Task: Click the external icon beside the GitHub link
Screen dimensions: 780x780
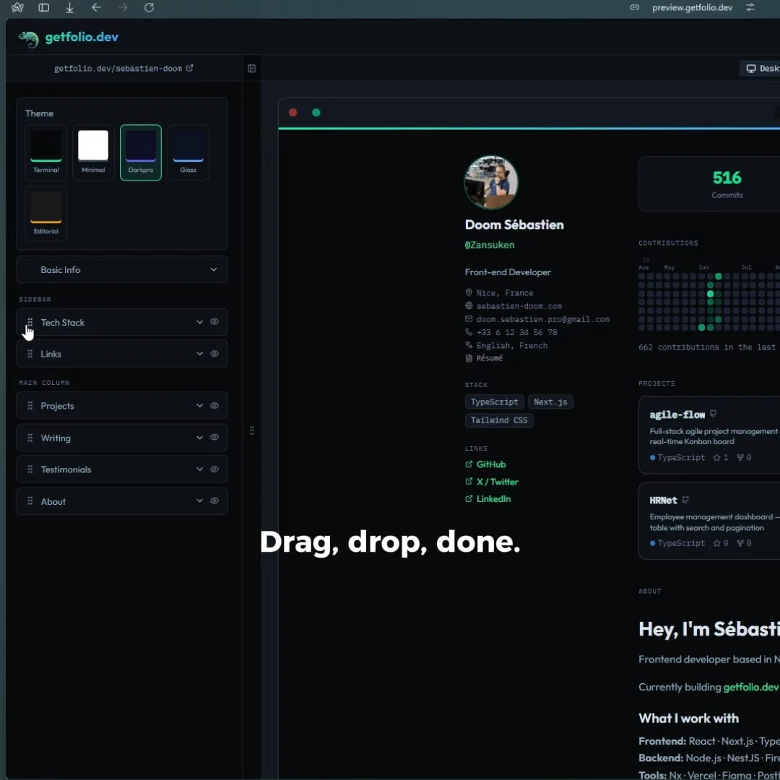Action: [469, 464]
